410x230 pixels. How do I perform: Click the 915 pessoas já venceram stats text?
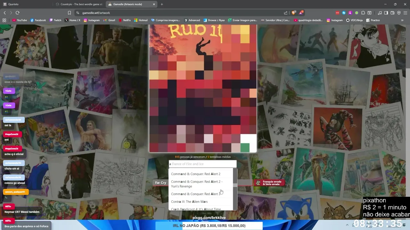pyautogui.click(x=203, y=157)
